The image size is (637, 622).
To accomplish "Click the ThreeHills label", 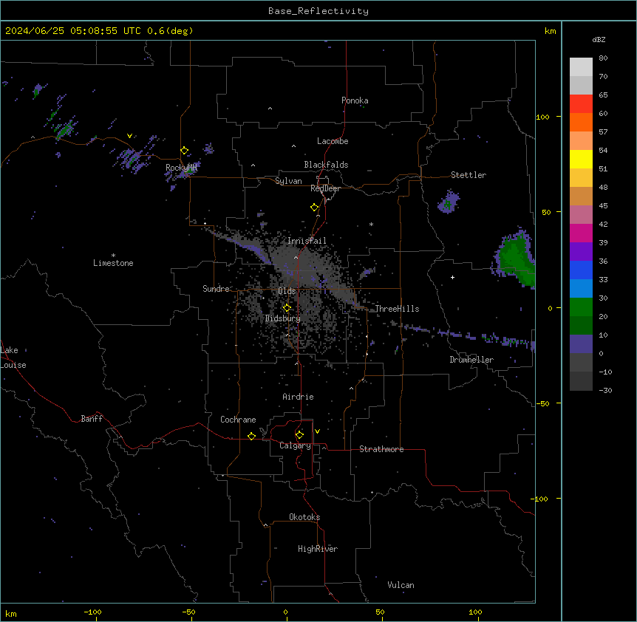I will point(397,309).
